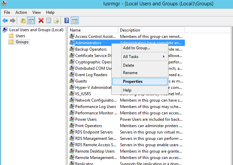
Task: Select Remote Management... group name
Action: 96,158
